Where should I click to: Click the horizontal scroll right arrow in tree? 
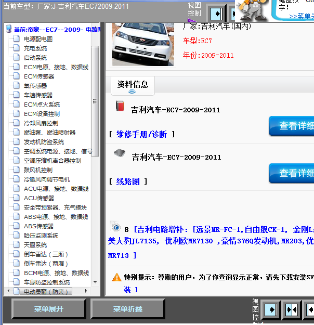[86, 291]
